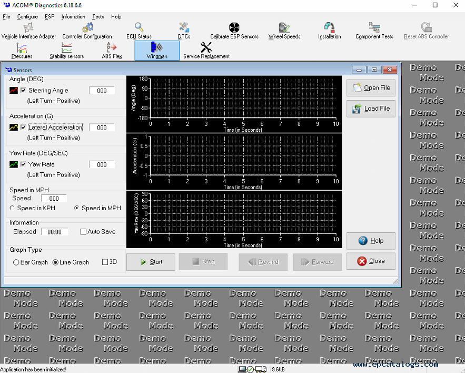Click the Help button in Sensors window
Screen dimensions: 465x373
point(371,241)
